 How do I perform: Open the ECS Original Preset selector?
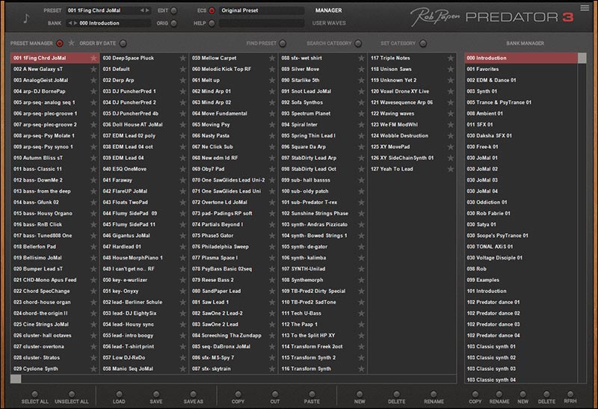[x=262, y=10]
